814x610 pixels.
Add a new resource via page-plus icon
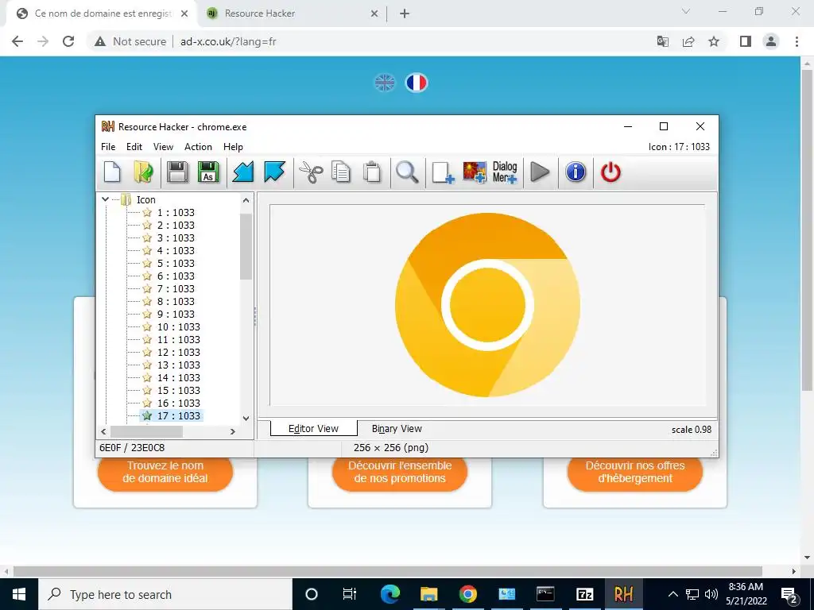pyautogui.click(x=443, y=172)
